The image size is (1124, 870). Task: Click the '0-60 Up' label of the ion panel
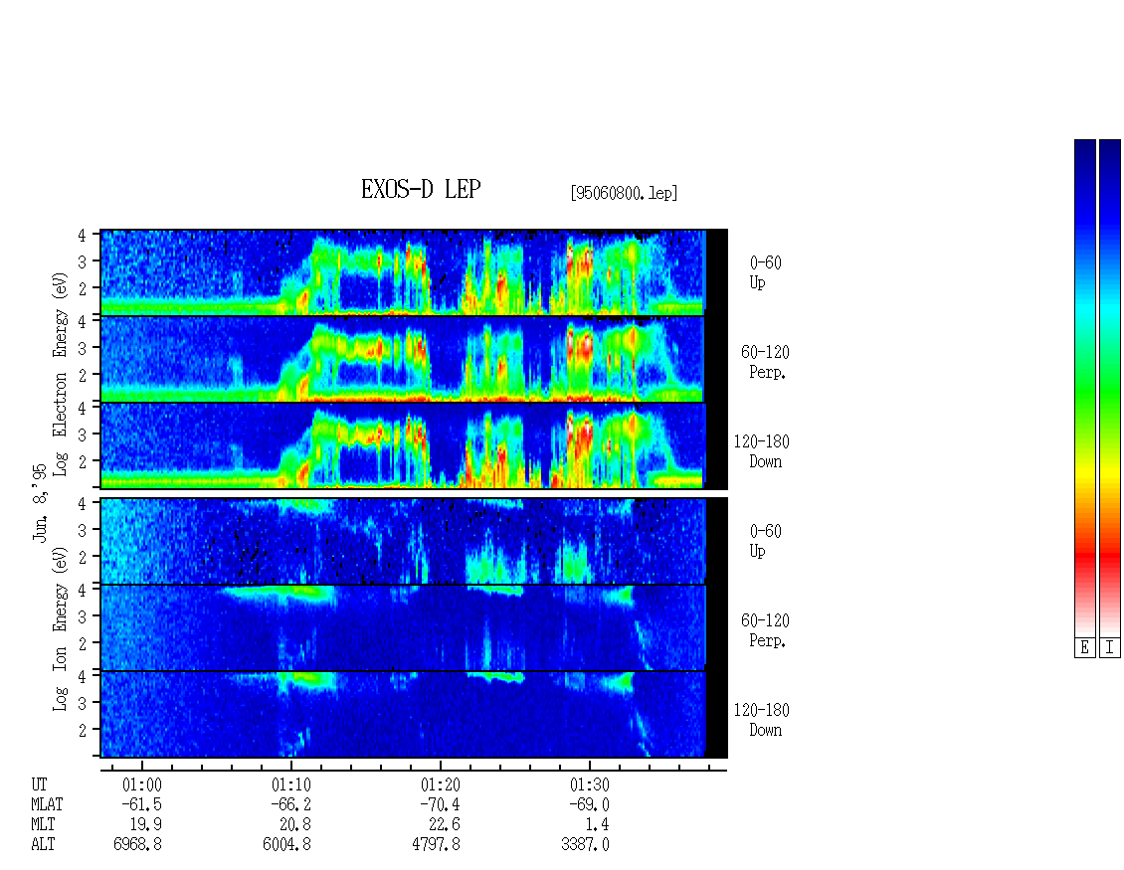pos(765,541)
